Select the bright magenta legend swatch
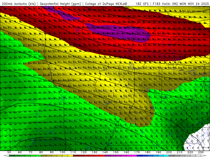The image size is (210, 157). pyautogui.click(x=134, y=155)
